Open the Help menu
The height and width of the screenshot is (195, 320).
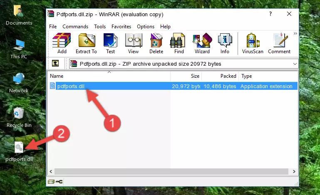coord(165,27)
